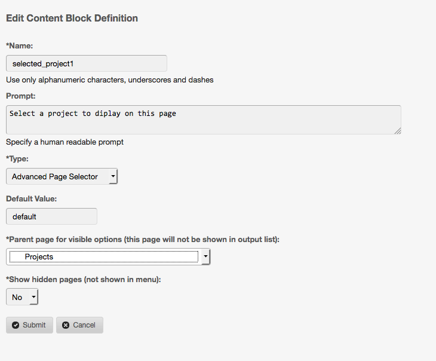Click the checkmark icon on Submit
Image resolution: width=436 pixels, height=361 pixels.
(16, 325)
